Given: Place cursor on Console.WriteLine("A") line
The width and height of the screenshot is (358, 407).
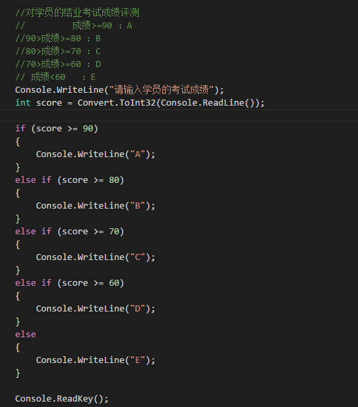Looking at the screenshot, I should coord(95,154).
